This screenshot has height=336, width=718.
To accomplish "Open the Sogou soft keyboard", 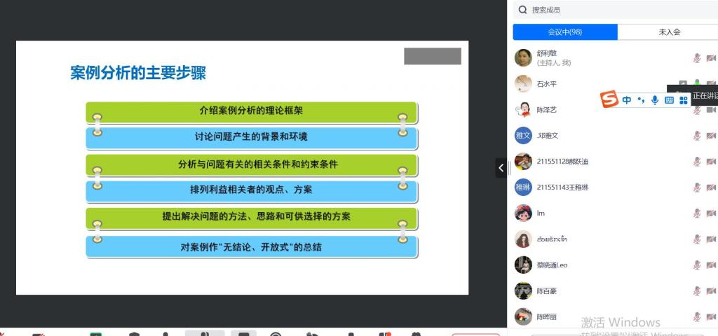I will click(669, 100).
